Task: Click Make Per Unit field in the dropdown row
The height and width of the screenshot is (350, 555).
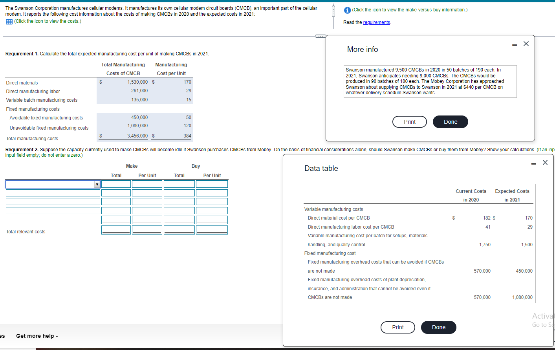Action: [x=147, y=184]
